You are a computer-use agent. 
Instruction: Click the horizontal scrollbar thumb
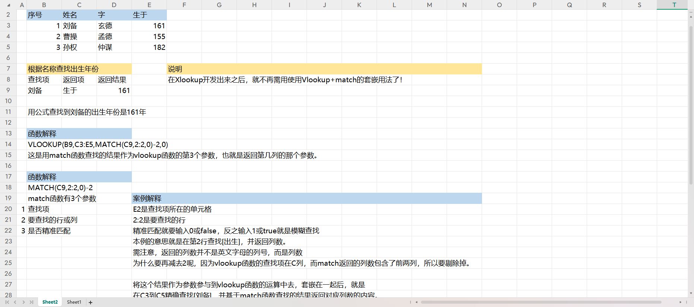540,302
